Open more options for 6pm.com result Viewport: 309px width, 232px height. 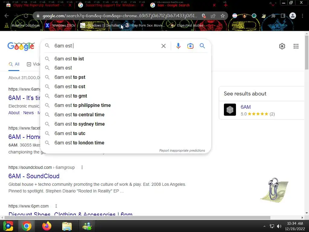tap(56, 206)
